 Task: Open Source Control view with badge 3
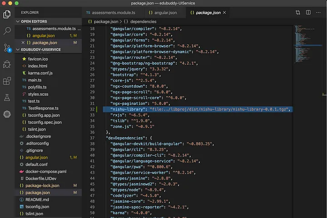click(x=7, y=48)
